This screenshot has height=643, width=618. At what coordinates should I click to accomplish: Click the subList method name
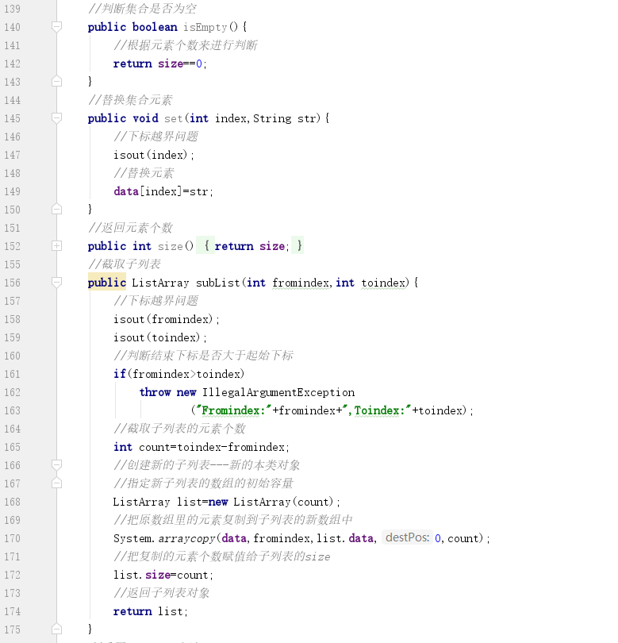pos(218,283)
